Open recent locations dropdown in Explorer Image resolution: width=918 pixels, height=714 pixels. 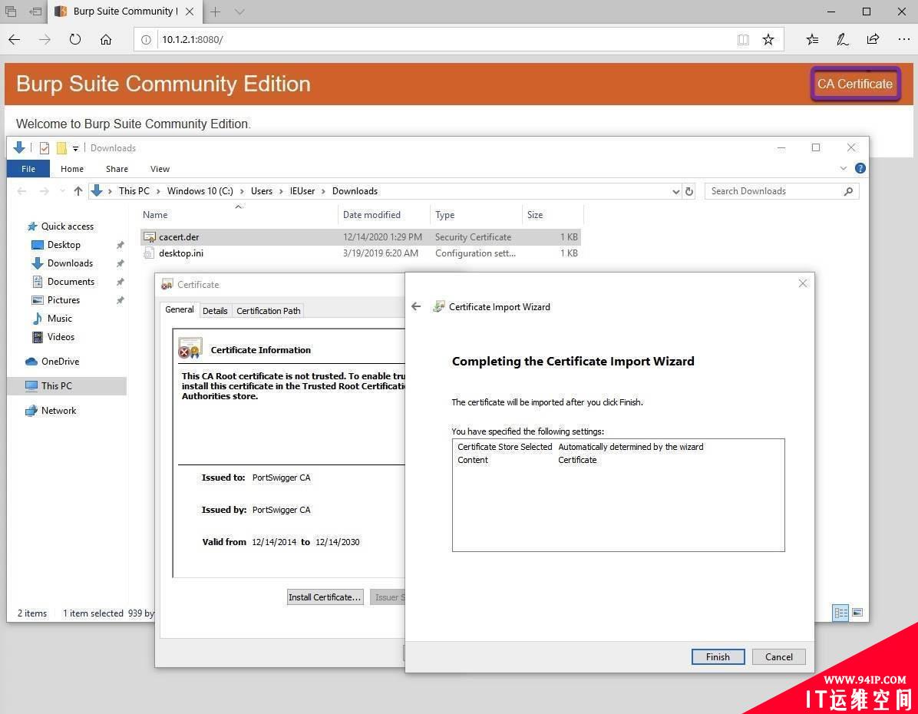coord(62,191)
